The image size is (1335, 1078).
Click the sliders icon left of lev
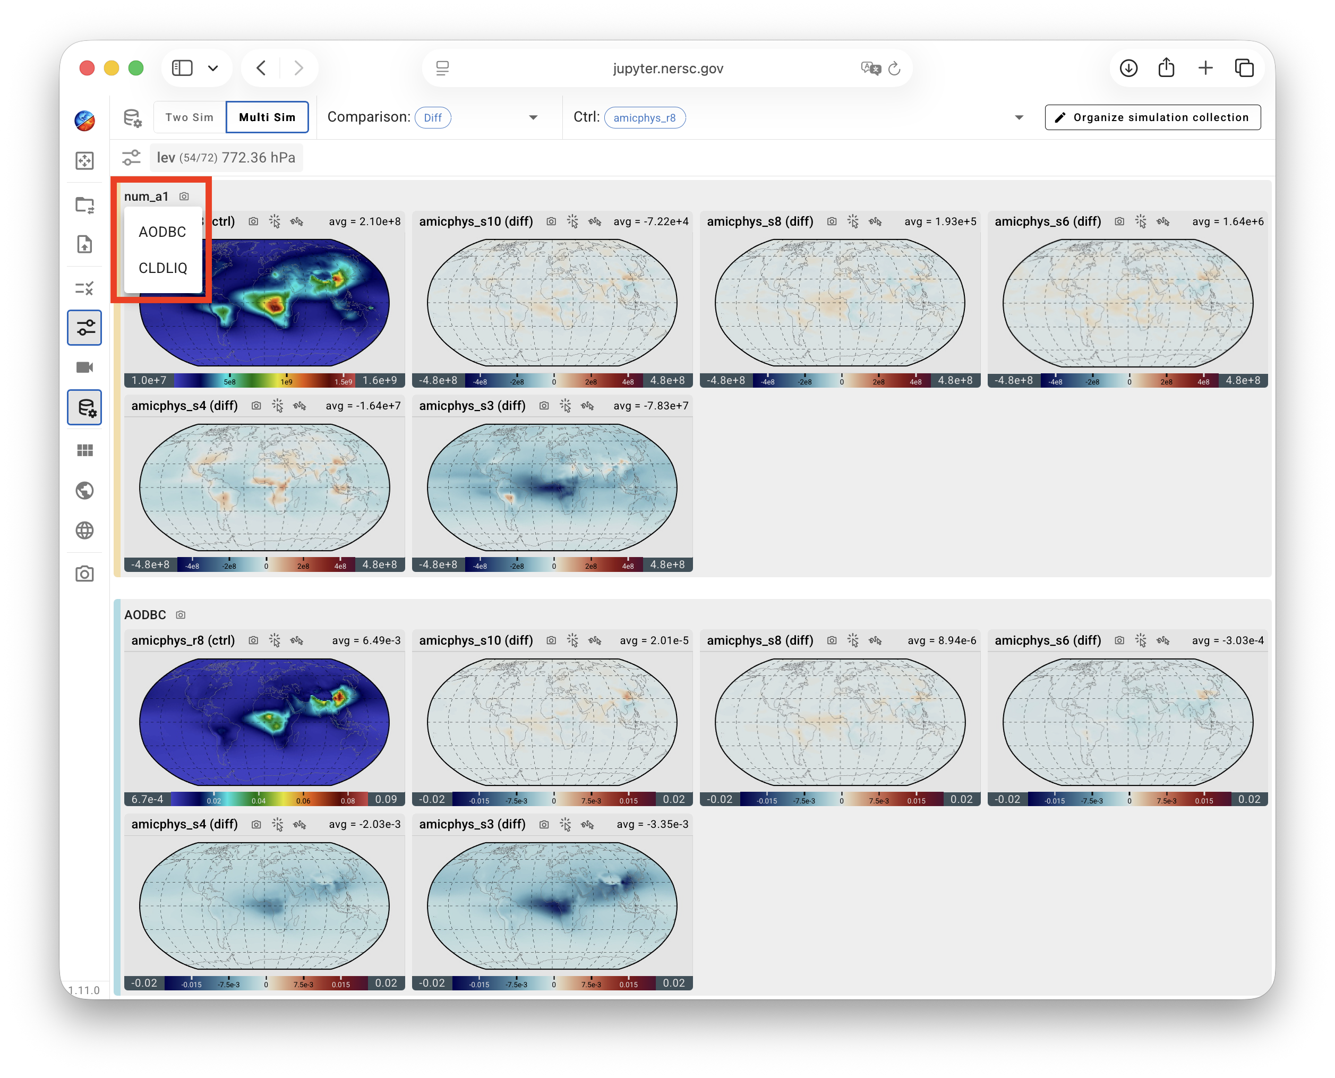click(x=131, y=158)
